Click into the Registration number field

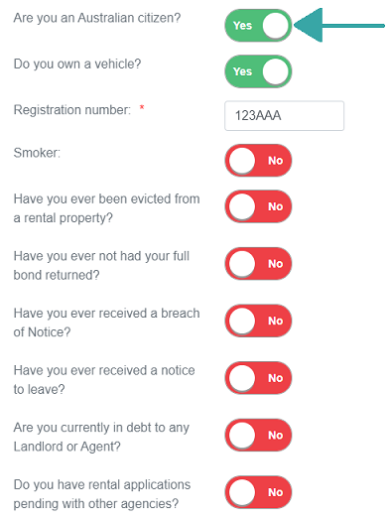[x=284, y=116]
